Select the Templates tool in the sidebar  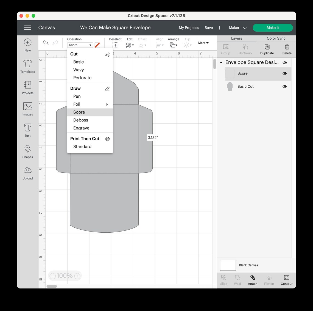point(27,66)
